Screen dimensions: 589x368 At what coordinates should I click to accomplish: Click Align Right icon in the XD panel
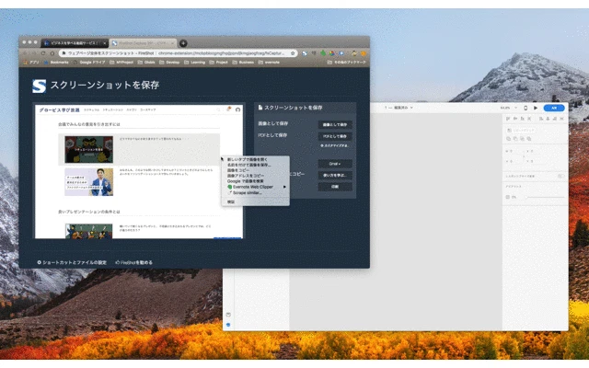[x=555, y=119]
